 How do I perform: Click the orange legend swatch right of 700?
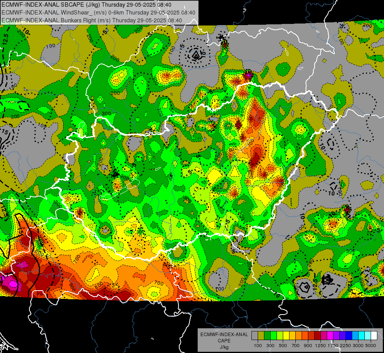coord(299,335)
